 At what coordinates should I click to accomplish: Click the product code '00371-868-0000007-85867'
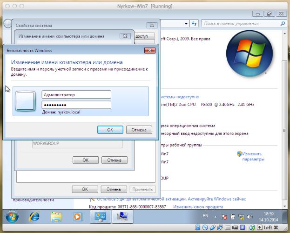click(142, 207)
